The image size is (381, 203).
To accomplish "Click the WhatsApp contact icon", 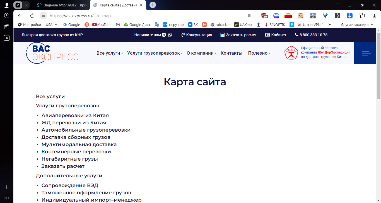I will click(170, 35).
